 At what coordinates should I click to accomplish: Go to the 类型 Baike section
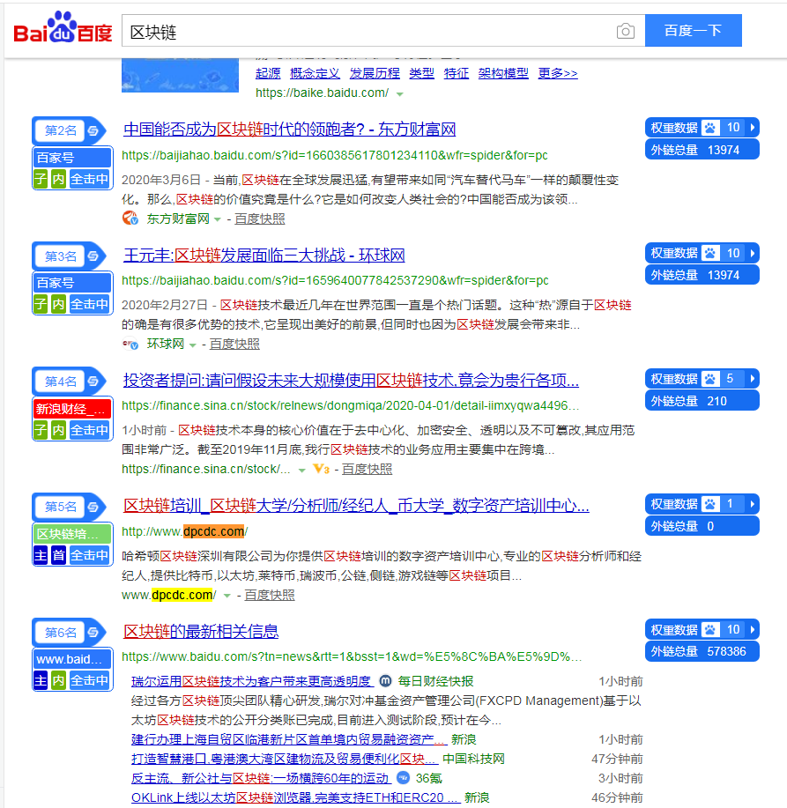pos(421,73)
